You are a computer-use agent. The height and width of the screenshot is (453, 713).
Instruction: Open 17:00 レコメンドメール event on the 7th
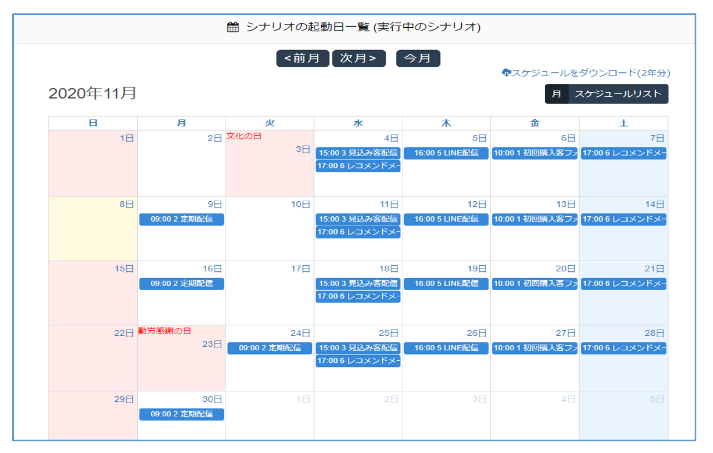tap(624, 153)
